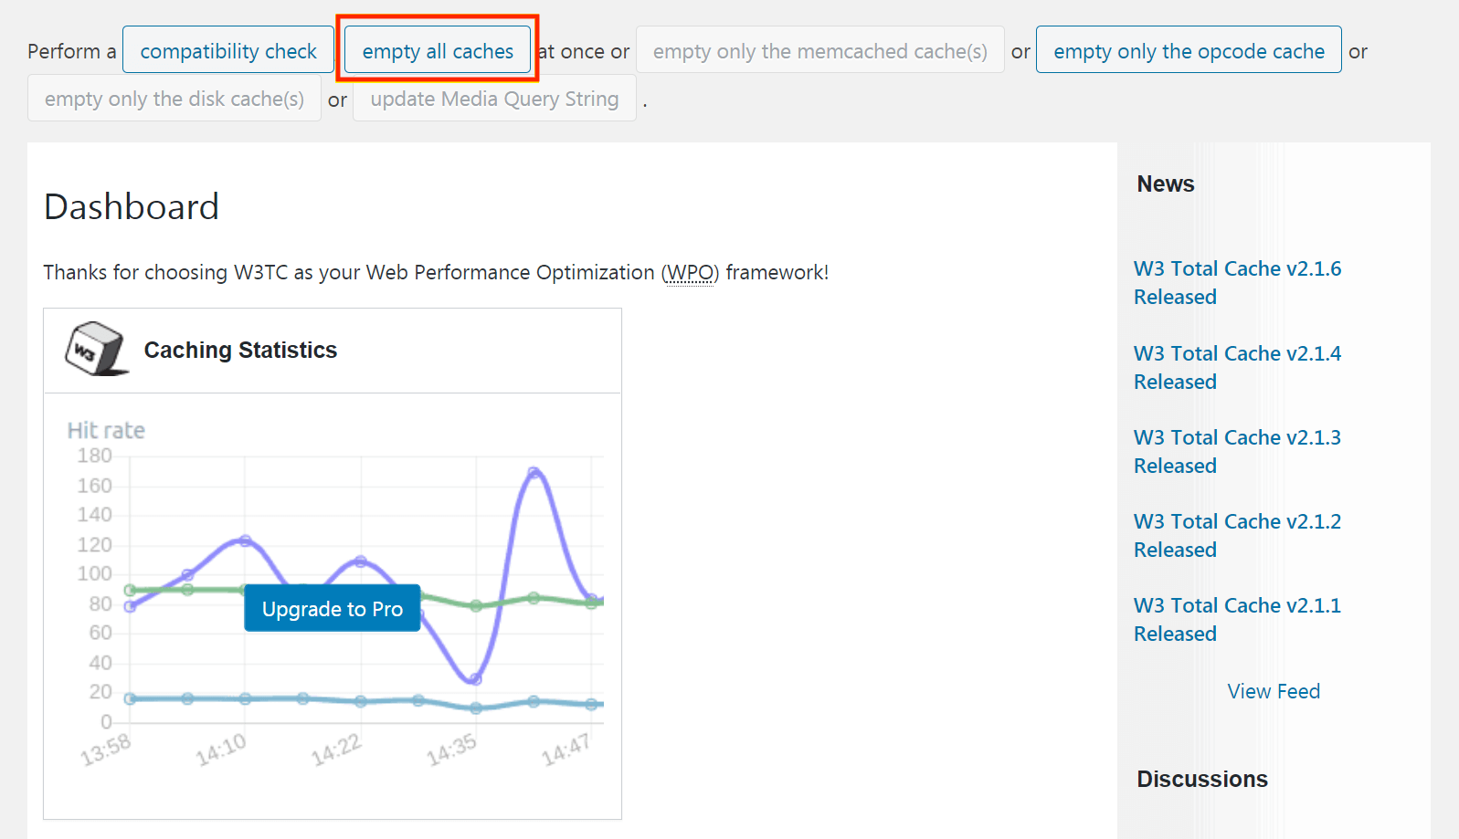Follow the View Feed link
This screenshot has width=1459, height=839.
click(x=1273, y=691)
